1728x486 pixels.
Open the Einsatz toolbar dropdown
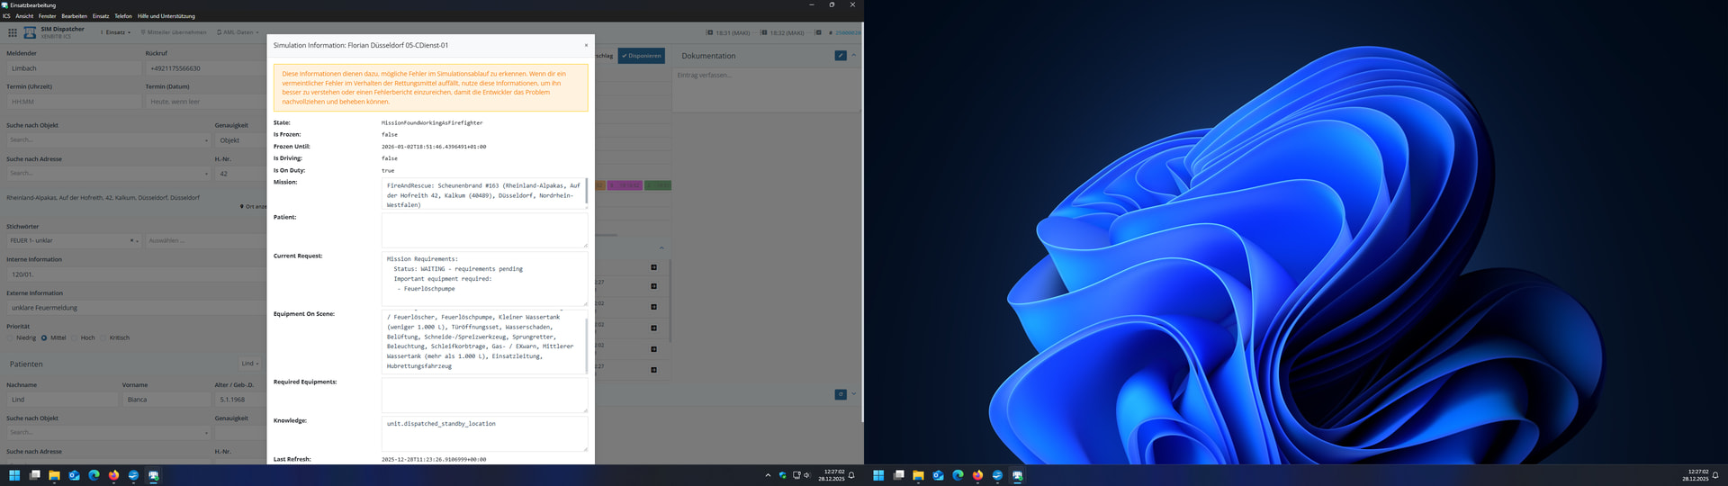[116, 32]
